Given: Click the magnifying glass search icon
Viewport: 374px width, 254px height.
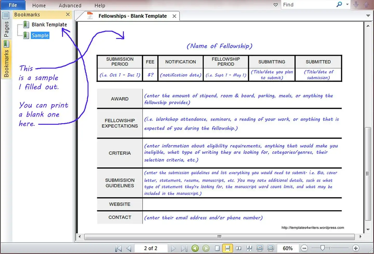Looking at the screenshot, I should (339, 4).
